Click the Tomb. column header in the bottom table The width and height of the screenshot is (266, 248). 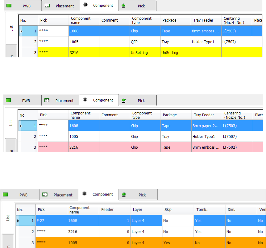[210, 210]
